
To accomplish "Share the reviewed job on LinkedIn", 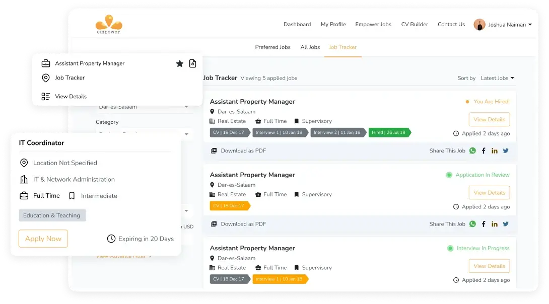I will (x=494, y=224).
